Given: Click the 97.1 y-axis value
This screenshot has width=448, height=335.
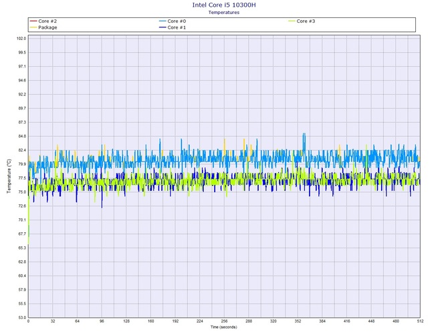Looking at the screenshot, I should coord(22,67).
